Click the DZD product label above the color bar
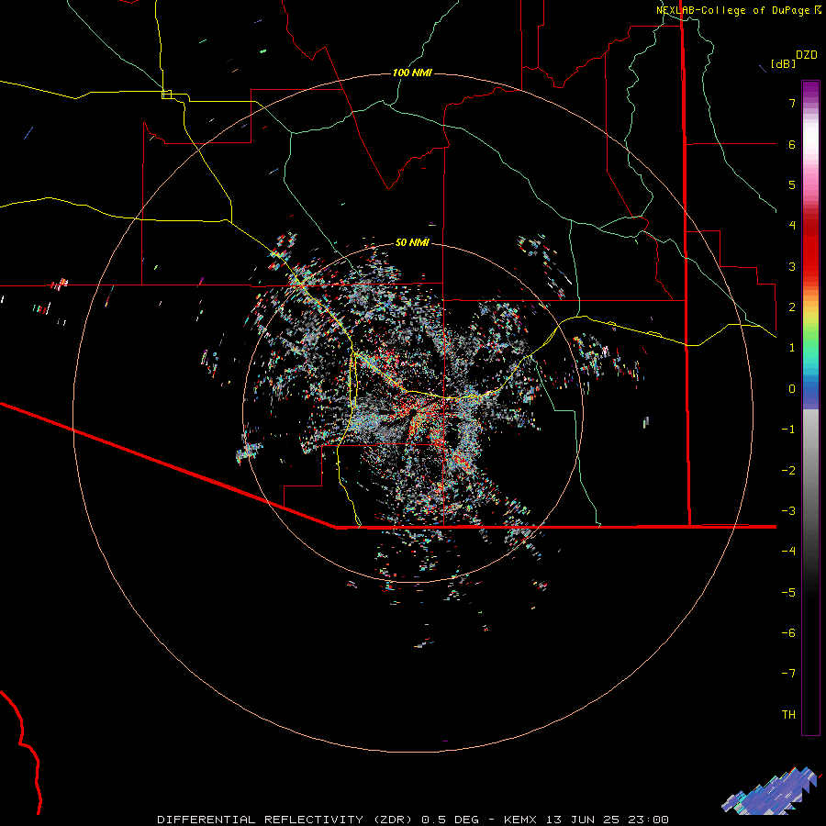Viewport: 826px width, 826px height. click(x=806, y=55)
